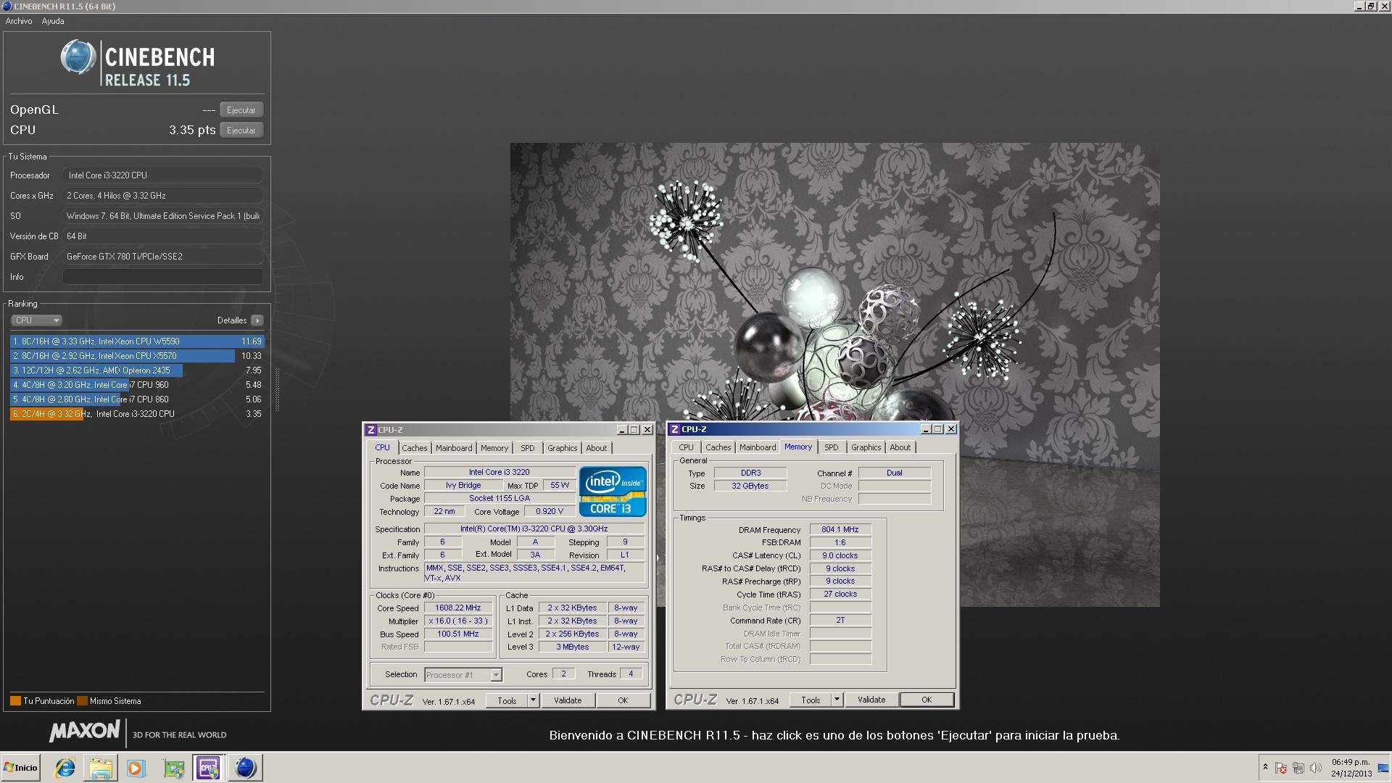This screenshot has height=783, width=1392.
Task: Click Multiplier value x 16.0 (16 - 33)
Action: pyautogui.click(x=458, y=621)
